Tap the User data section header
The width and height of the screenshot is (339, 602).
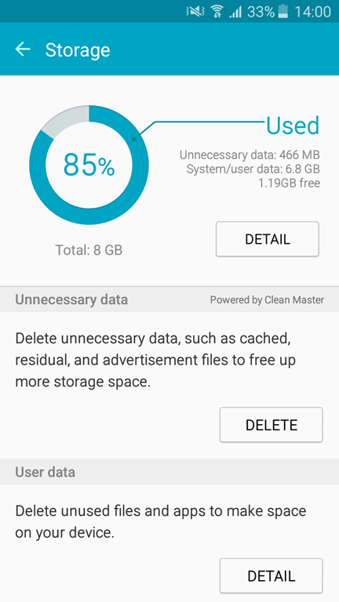[46, 472]
